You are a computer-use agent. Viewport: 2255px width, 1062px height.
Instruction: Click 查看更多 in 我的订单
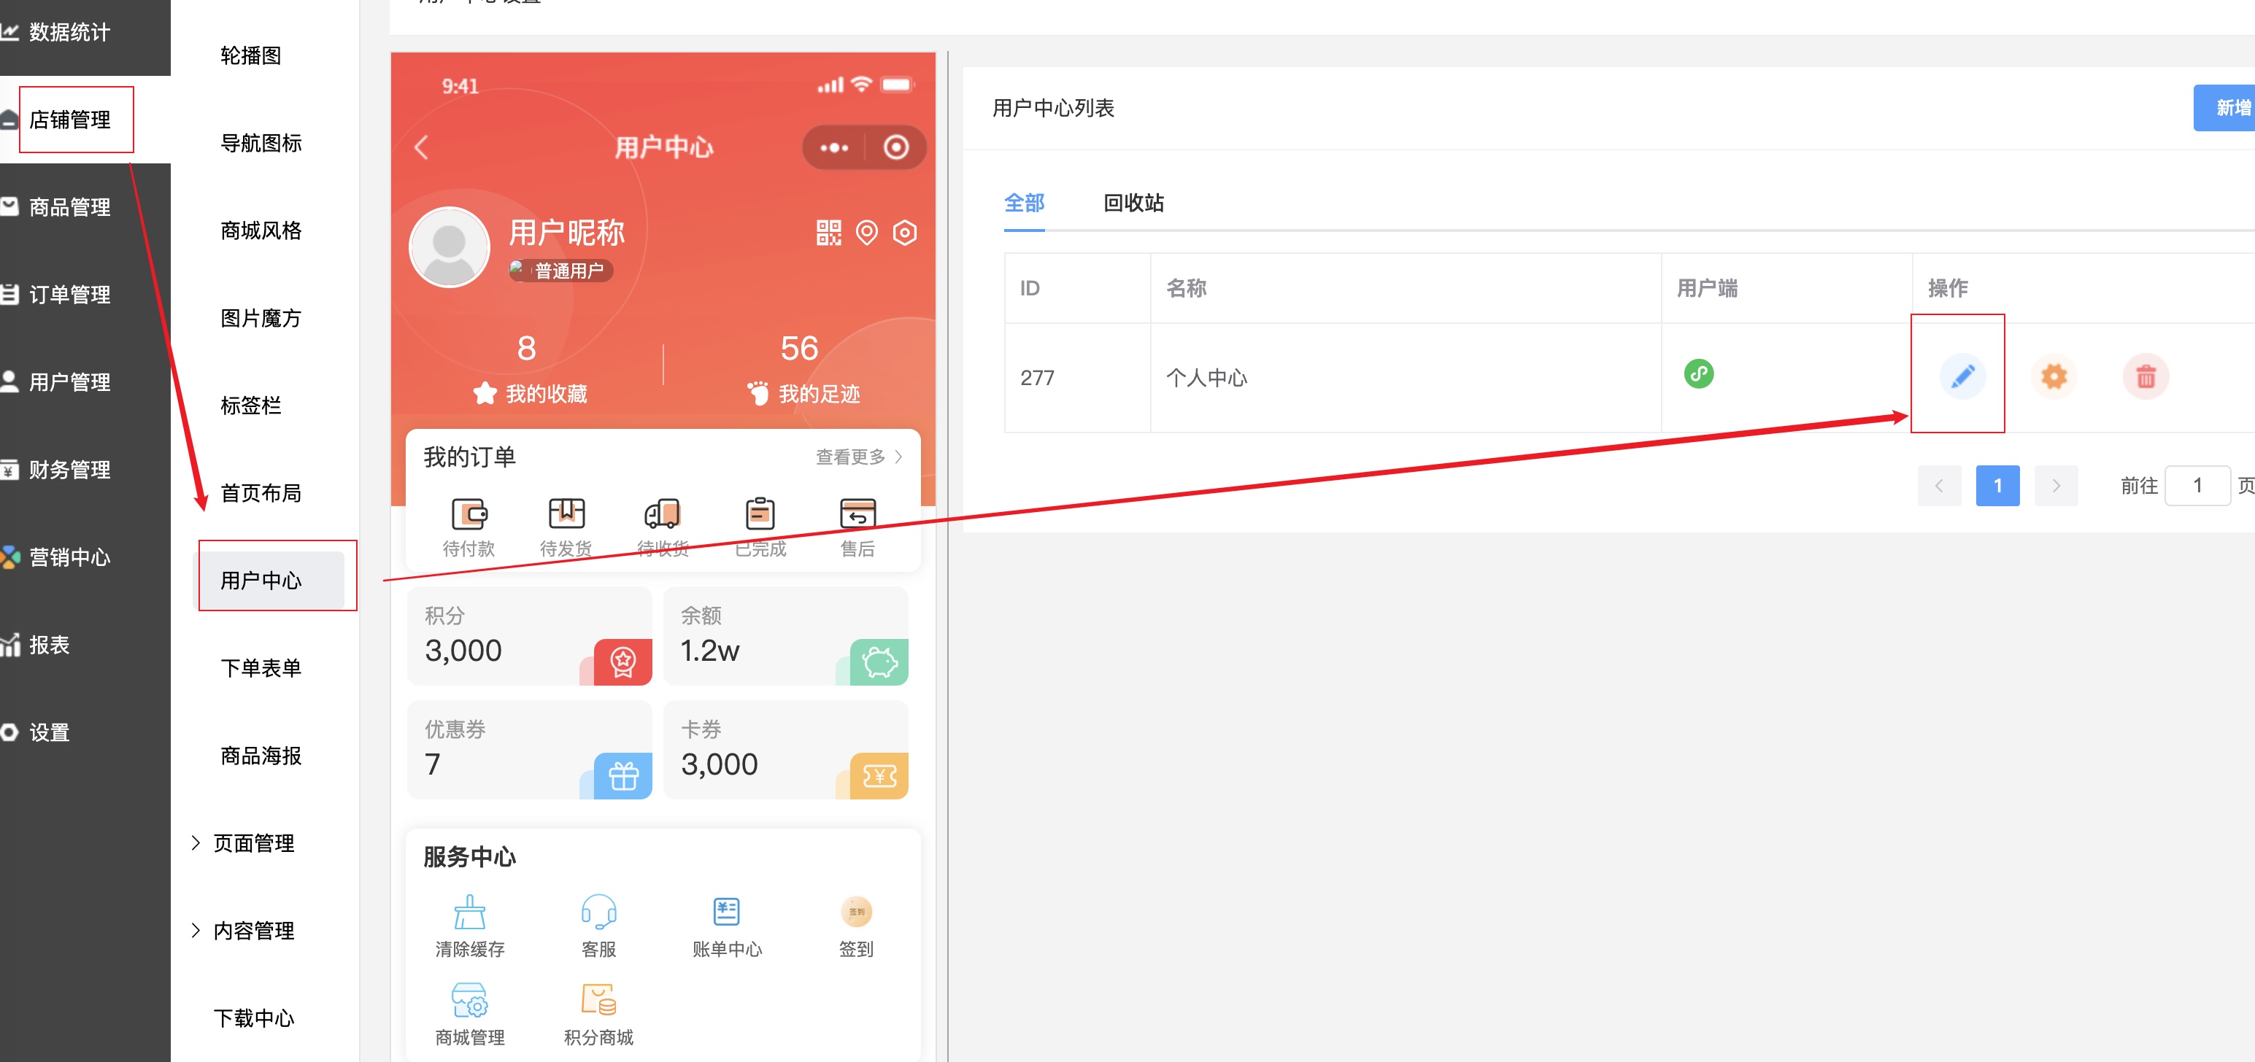click(x=859, y=457)
